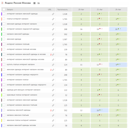Open link icon for 'купить платье интернет магазин'

pos(53,65)
